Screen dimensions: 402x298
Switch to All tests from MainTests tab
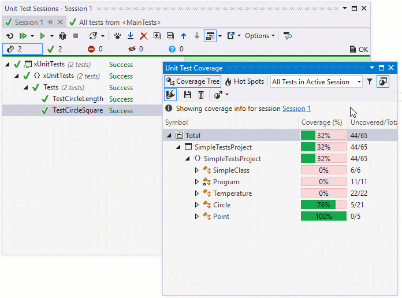[114, 23]
